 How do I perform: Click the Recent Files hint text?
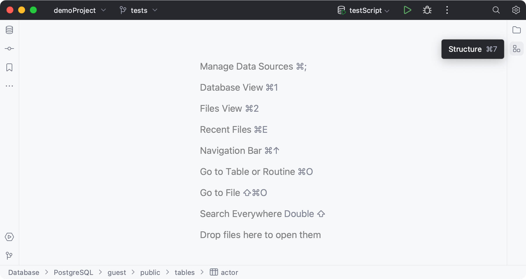point(234,130)
